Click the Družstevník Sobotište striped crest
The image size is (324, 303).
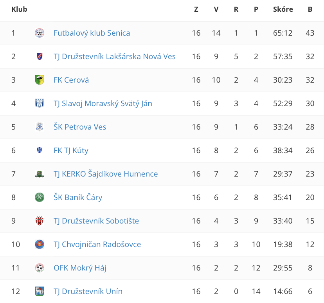pos(40,221)
